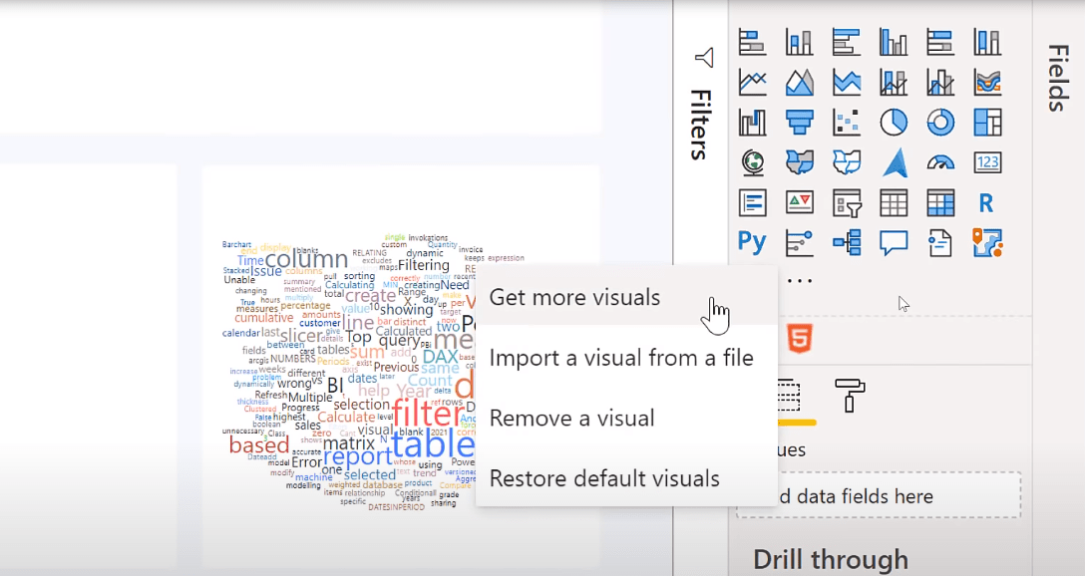Select the Smart narrative document visual

(940, 243)
